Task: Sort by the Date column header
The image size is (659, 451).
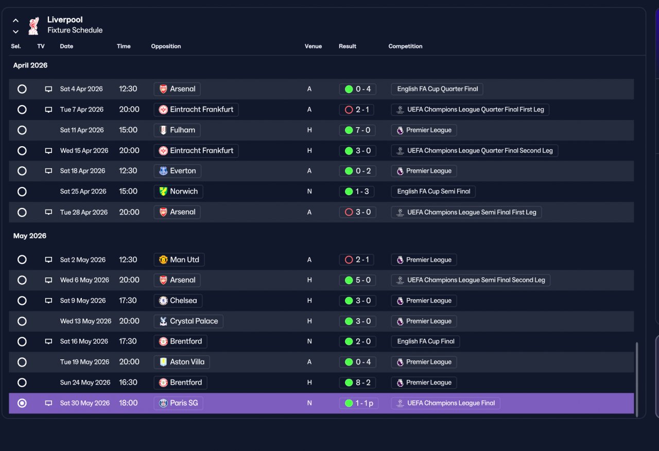Action: pyautogui.click(x=66, y=46)
